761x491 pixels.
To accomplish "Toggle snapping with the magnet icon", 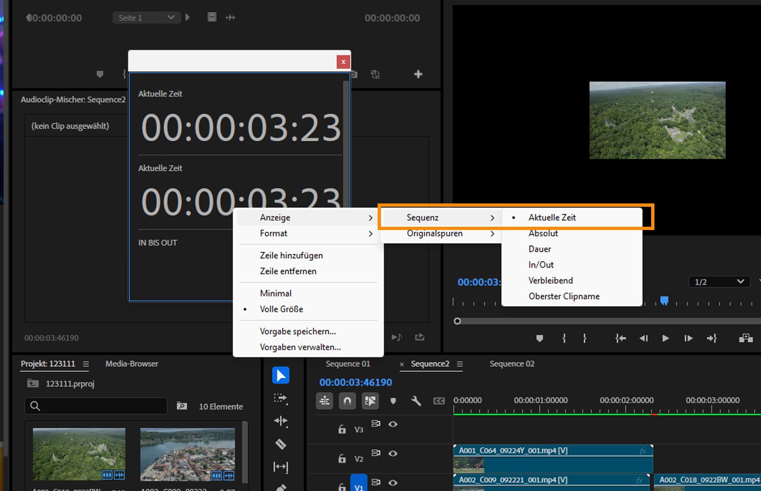I will point(347,401).
